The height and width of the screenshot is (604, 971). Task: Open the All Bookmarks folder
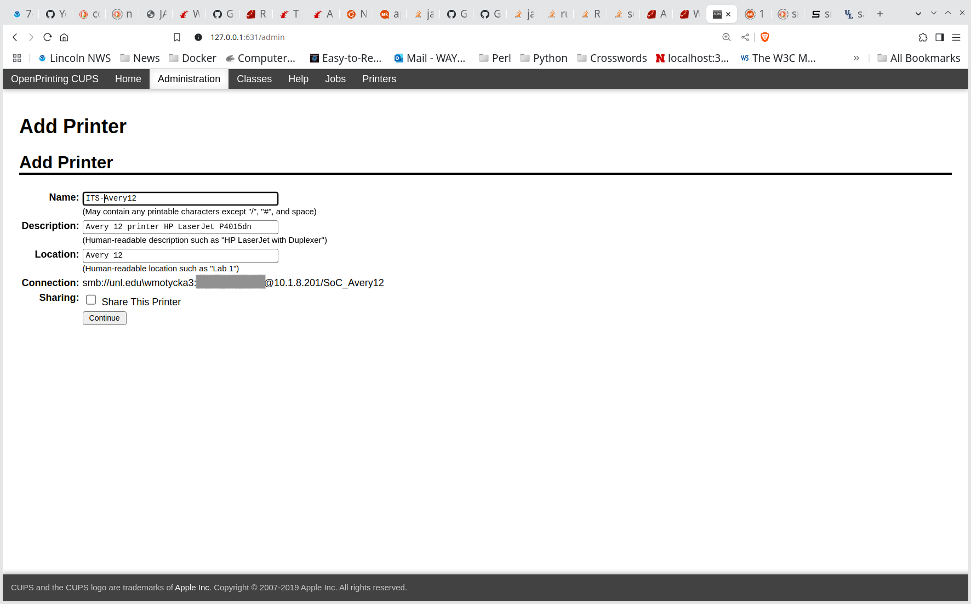click(x=918, y=58)
